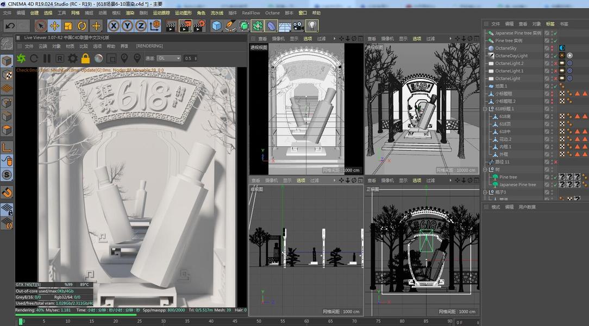Toggle Y axis lock
This screenshot has height=326, width=589.
click(x=127, y=26)
